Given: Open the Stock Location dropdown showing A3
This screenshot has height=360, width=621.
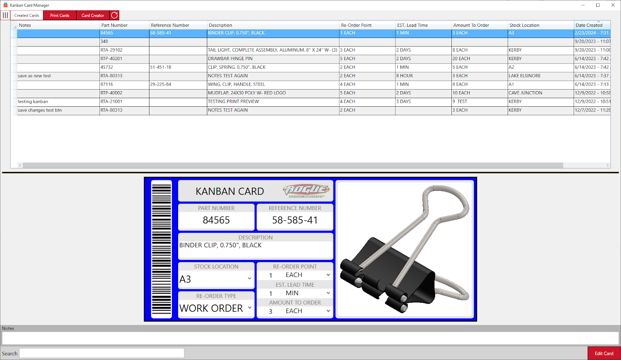Looking at the screenshot, I should [x=250, y=279].
